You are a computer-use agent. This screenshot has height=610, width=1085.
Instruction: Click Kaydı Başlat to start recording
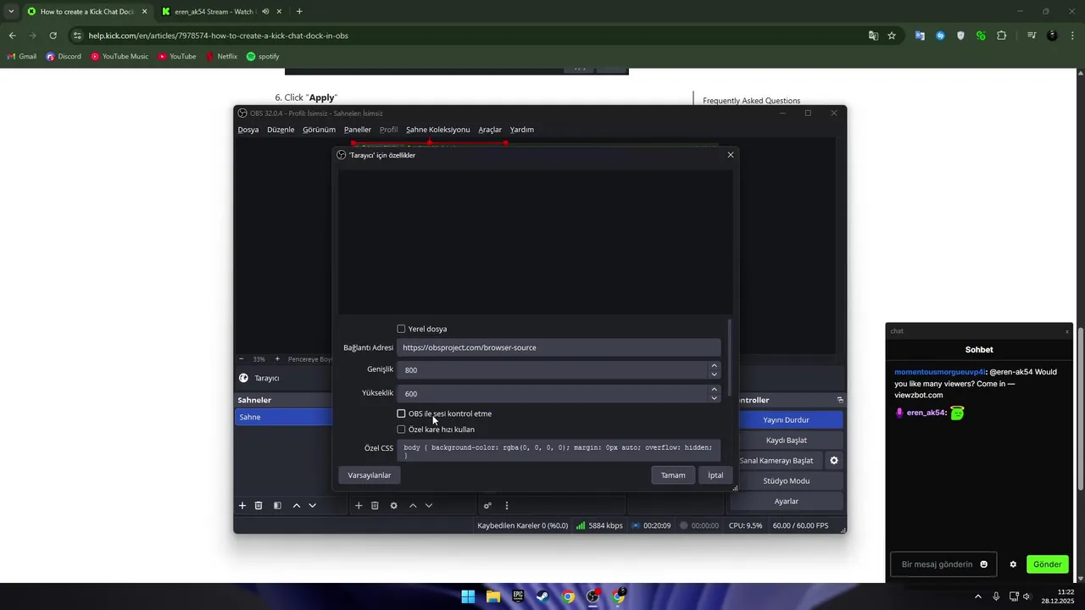(x=787, y=441)
